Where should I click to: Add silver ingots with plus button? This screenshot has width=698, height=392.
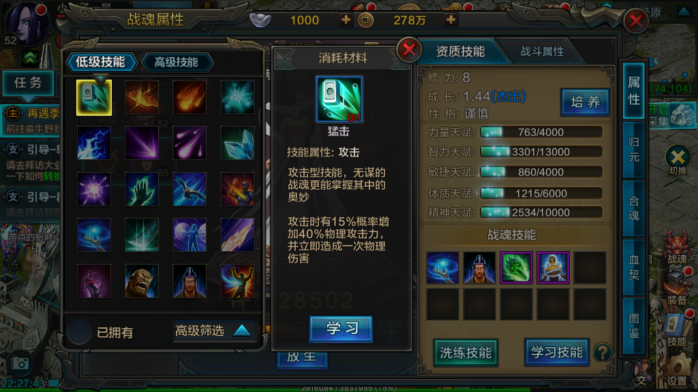[346, 20]
